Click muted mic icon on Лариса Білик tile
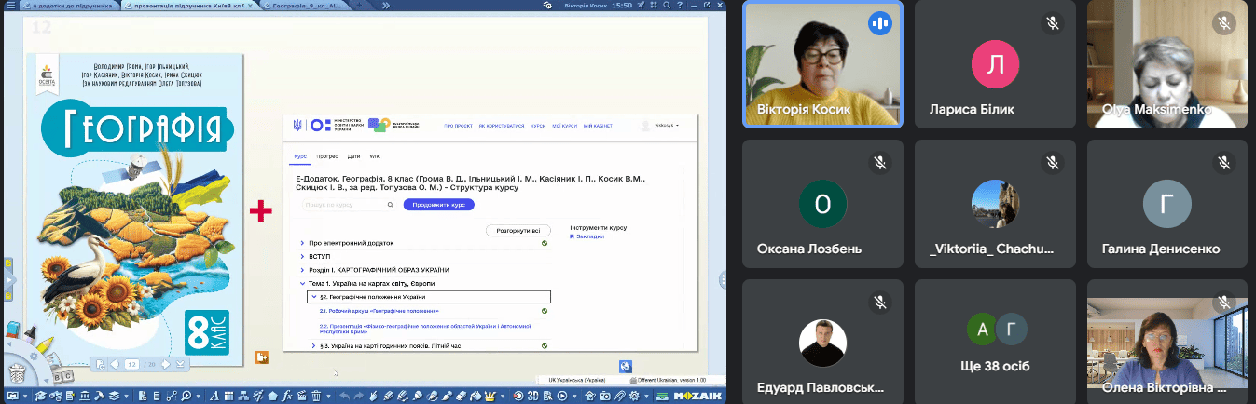The width and height of the screenshot is (1256, 404). 1053,22
